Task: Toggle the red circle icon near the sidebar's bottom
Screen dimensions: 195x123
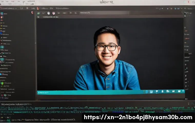Action: pyautogui.click(x=2, y=95)
